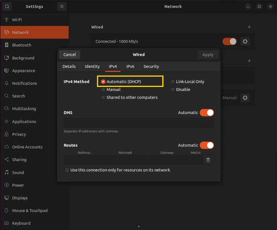Select Manual IPv4 method
This screenshot has width=277, height=230.
(103, 90)
